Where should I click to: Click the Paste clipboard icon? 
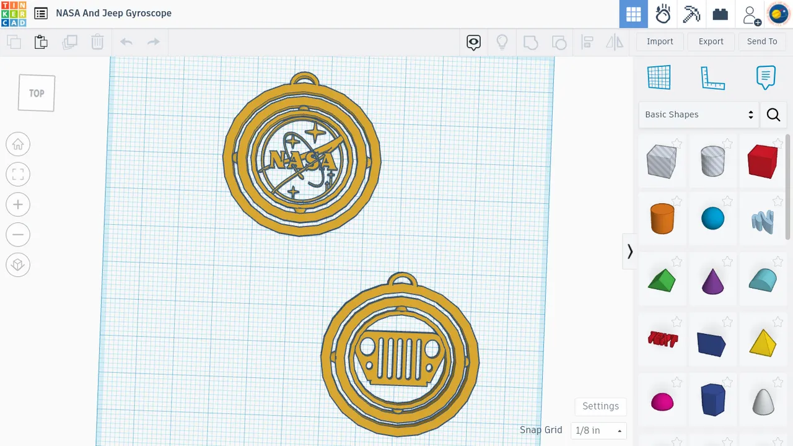(41, 42)
